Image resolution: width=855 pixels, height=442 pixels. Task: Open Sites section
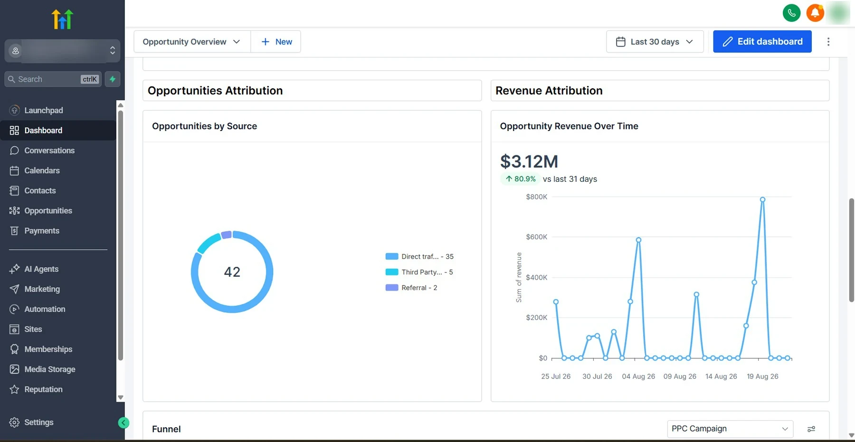[58, 329]
